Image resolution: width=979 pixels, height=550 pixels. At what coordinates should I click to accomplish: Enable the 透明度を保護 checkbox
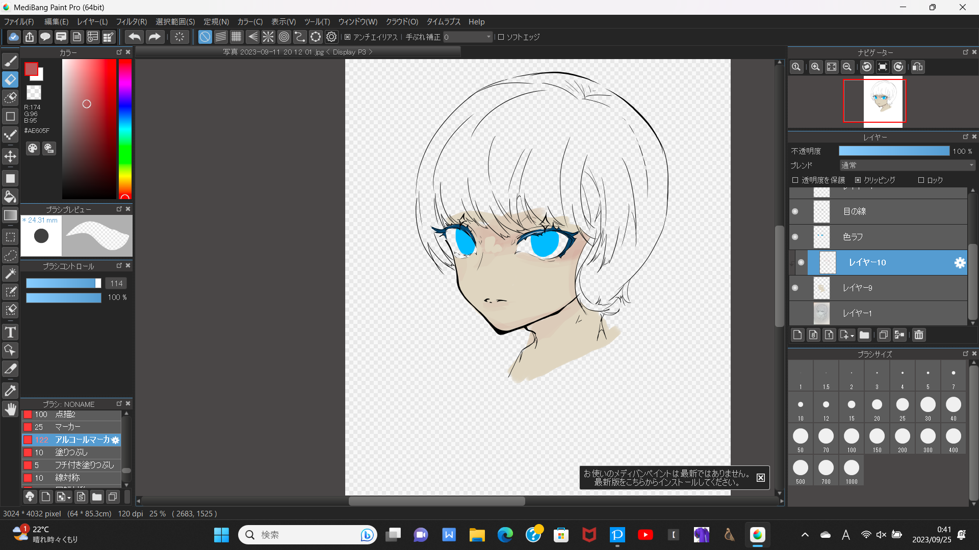coord(795,180)
